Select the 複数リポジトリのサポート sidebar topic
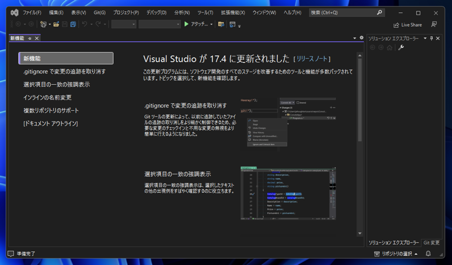This screenshot has width=452, height=265. click(x=51, y=110)
